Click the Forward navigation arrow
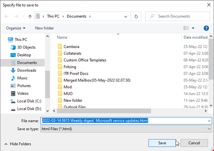 pos(16,16)
